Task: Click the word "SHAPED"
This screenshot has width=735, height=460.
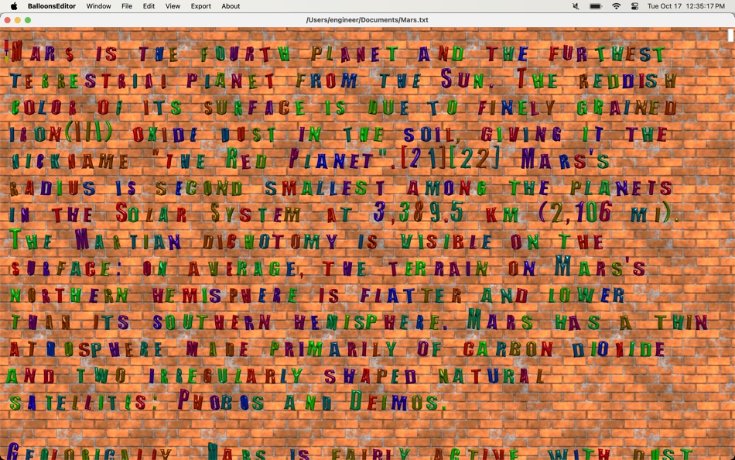Action: point(369,376)
